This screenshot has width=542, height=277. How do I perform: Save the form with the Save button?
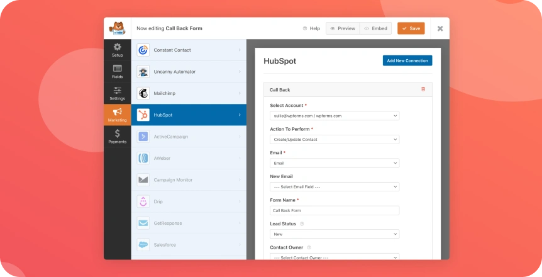411,28
